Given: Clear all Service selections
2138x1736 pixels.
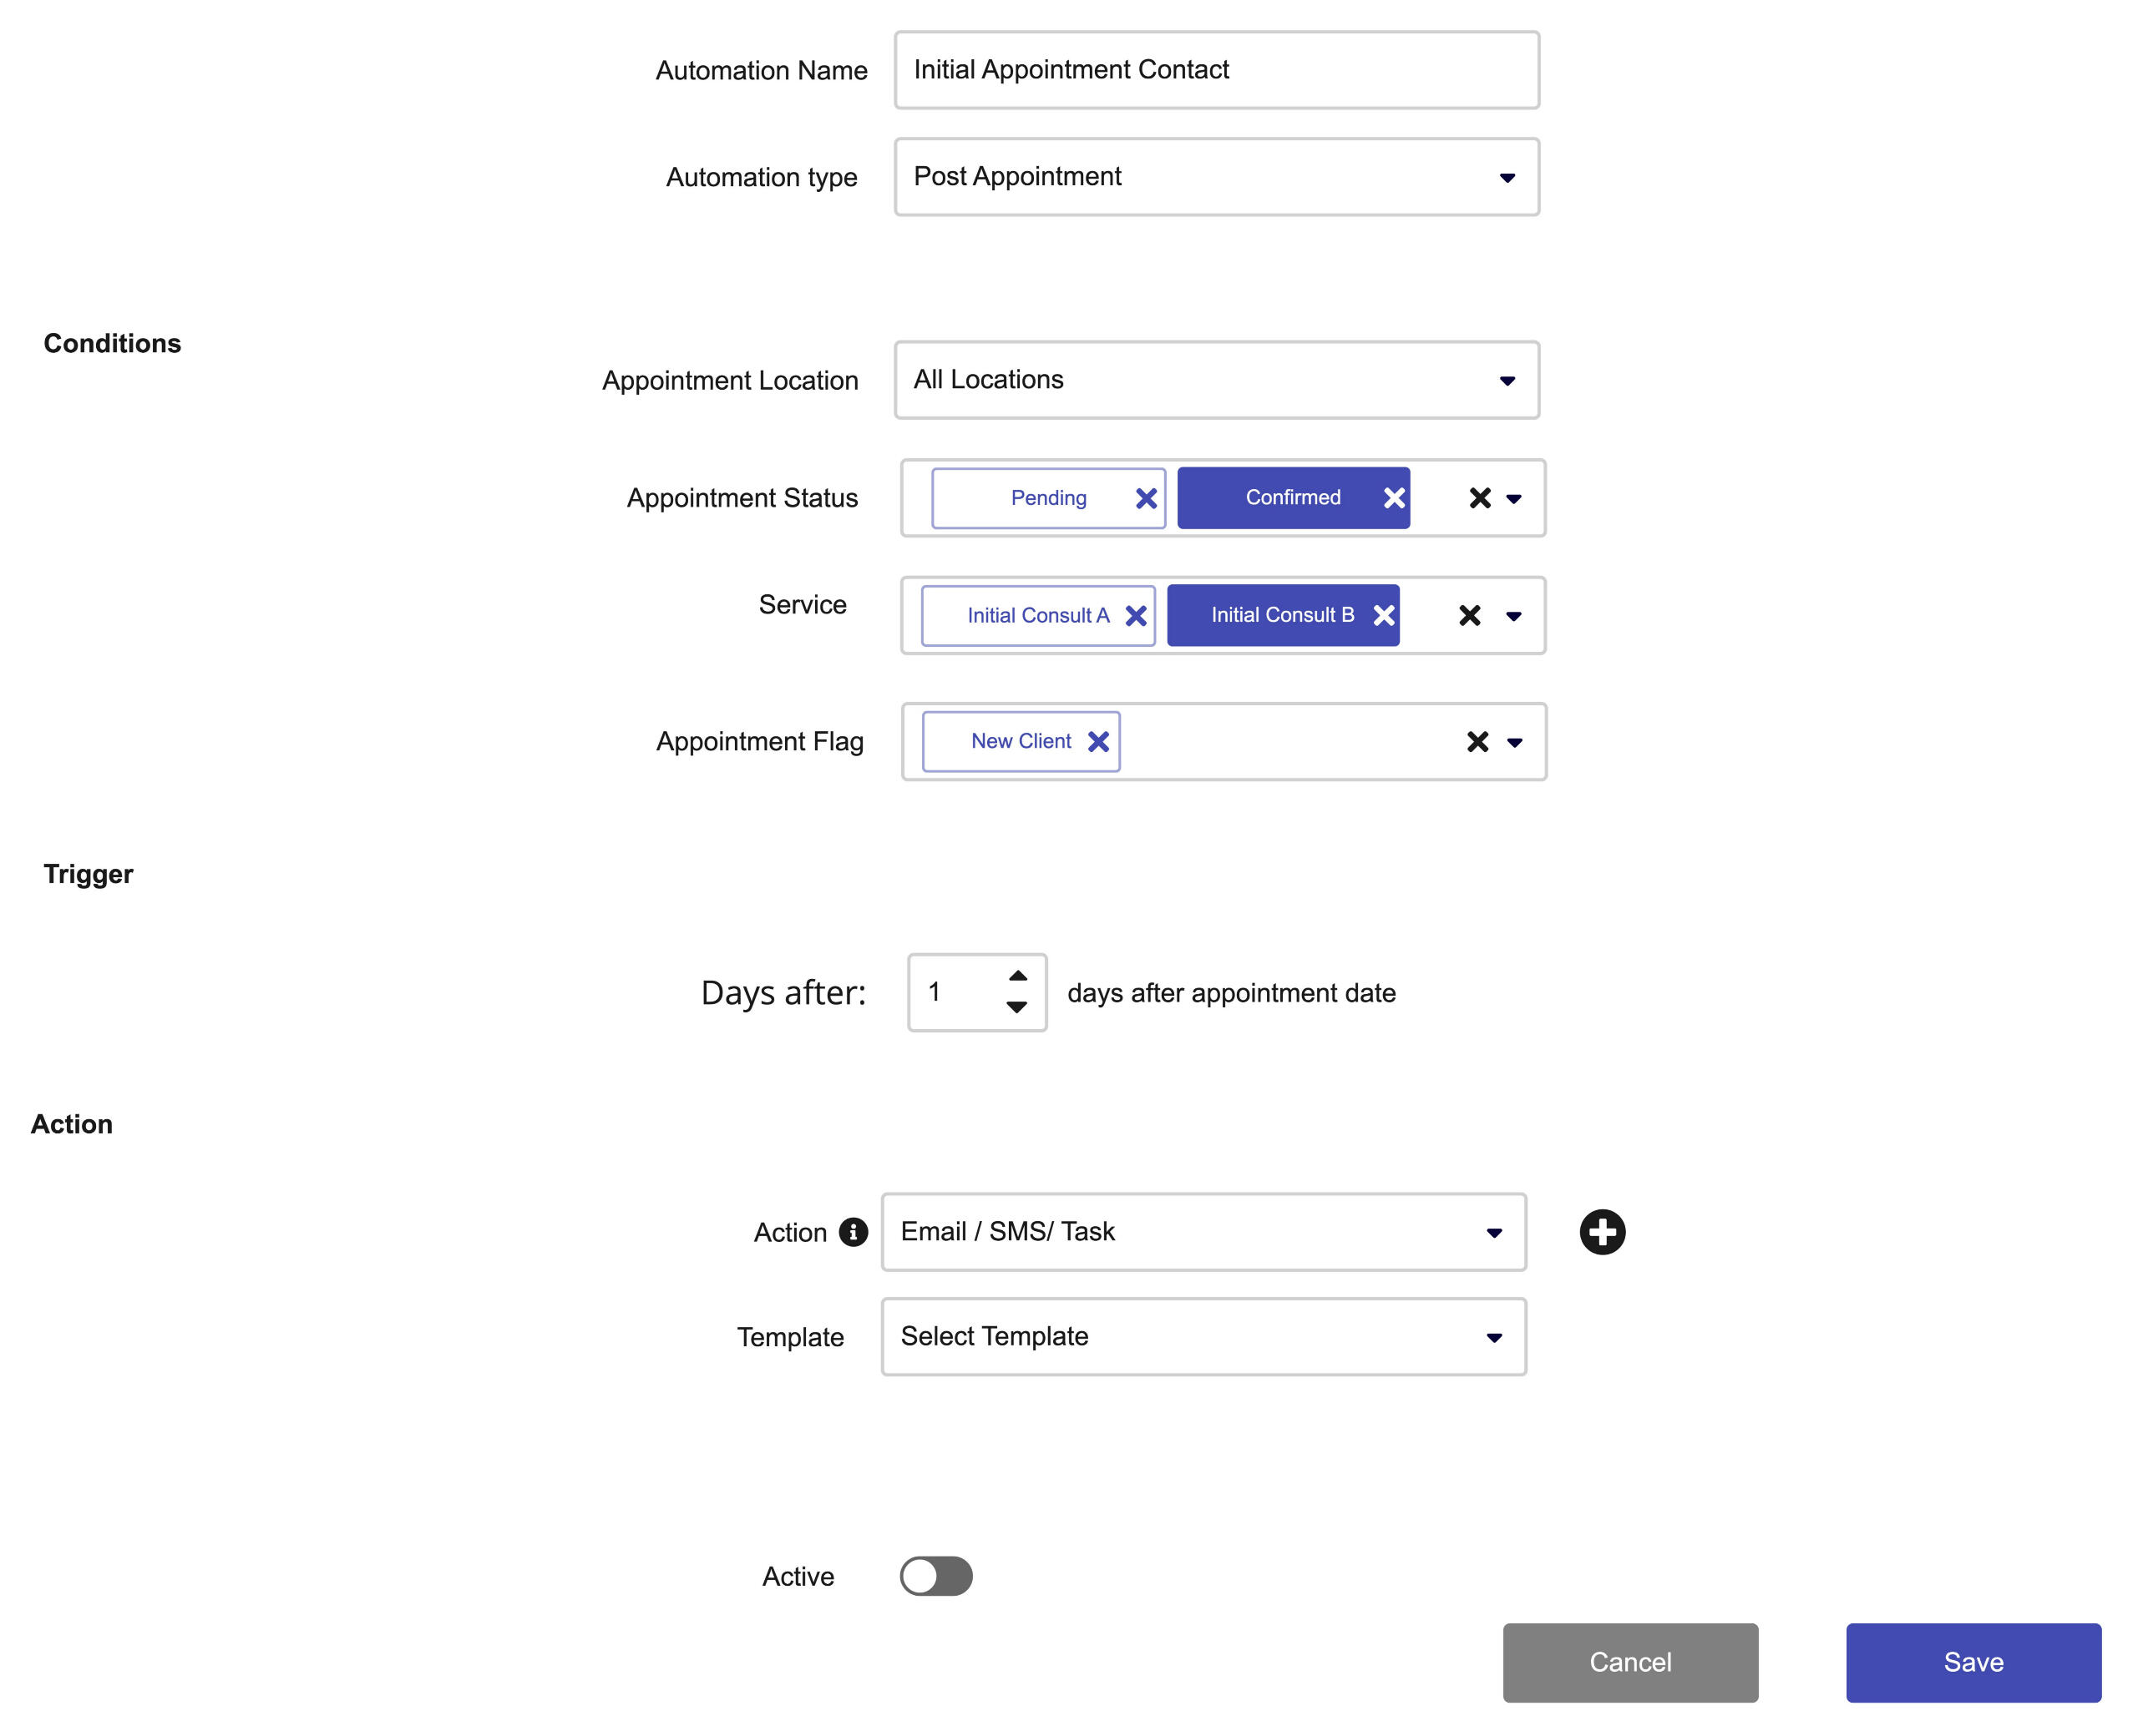Looking at the screenshot, I should (1469, 615).
